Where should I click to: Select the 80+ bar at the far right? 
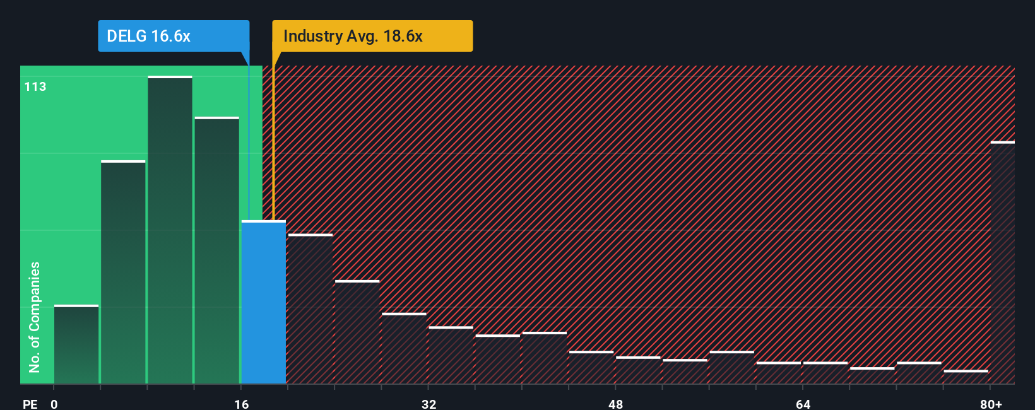1003,262
